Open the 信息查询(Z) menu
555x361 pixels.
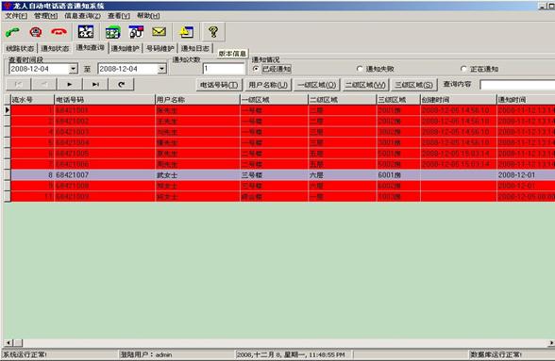82,16
